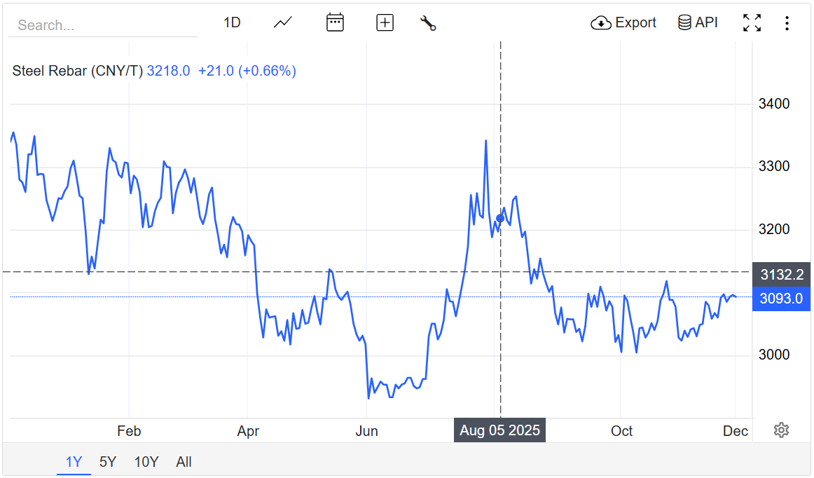
Task: Open chart settings gear icon
Action: 781,430
